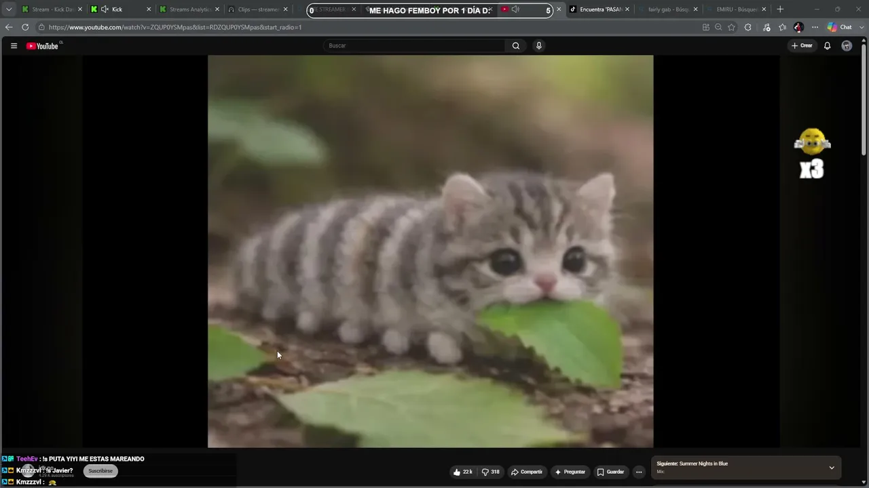
Task: Switch to the Clips tab
Action: pos(258,9)
